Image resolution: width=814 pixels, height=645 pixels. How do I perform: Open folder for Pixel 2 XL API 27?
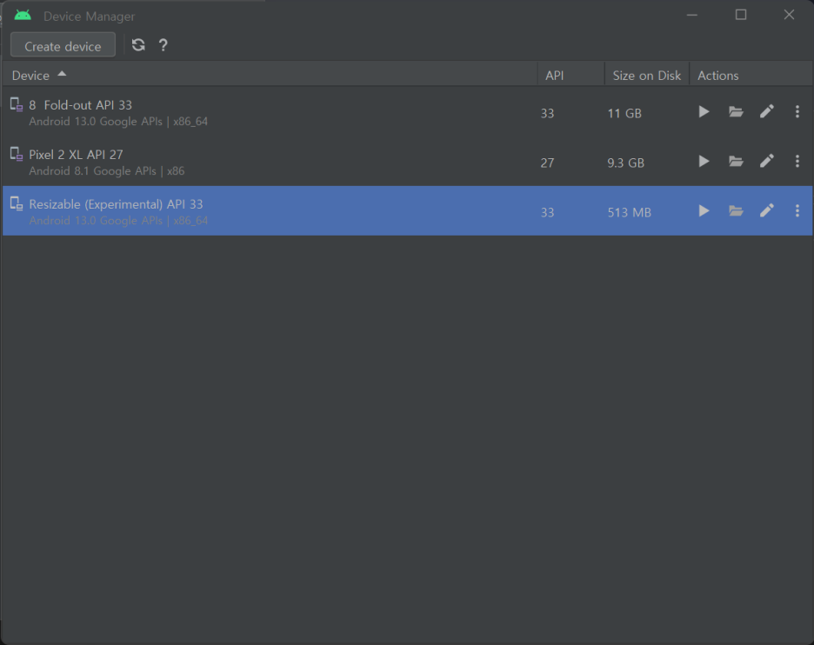[x=736, y=162]
